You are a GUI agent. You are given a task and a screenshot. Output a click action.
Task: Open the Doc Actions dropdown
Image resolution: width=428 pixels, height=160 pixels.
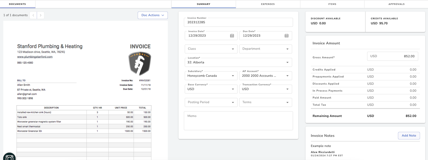[x=153, y=15]
